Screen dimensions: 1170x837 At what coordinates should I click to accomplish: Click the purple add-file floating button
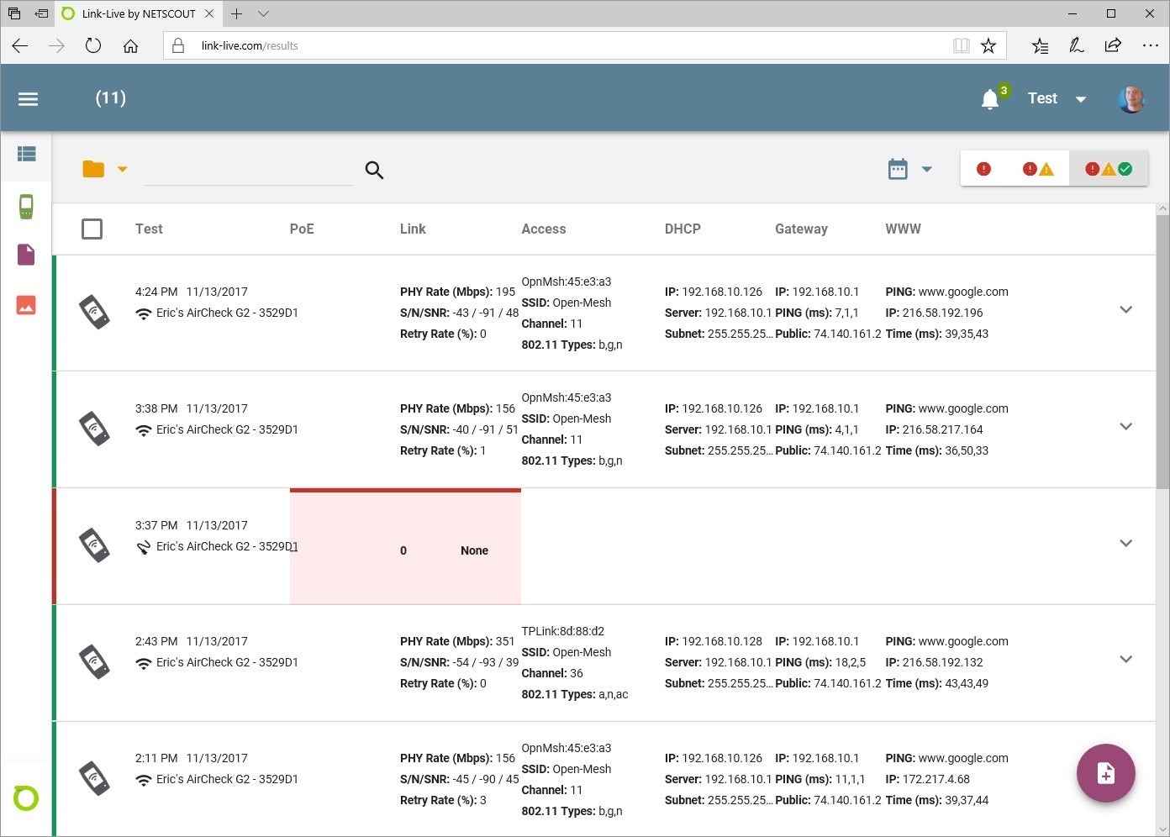coord(1105,773)
